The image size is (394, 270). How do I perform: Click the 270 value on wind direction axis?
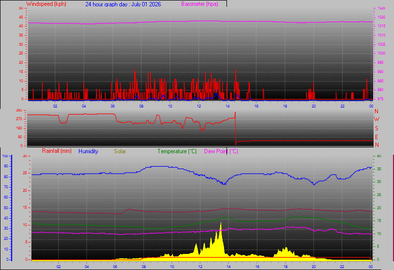19,119
